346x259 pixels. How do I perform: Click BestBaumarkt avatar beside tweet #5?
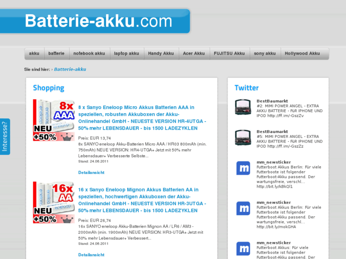[243, 138]
